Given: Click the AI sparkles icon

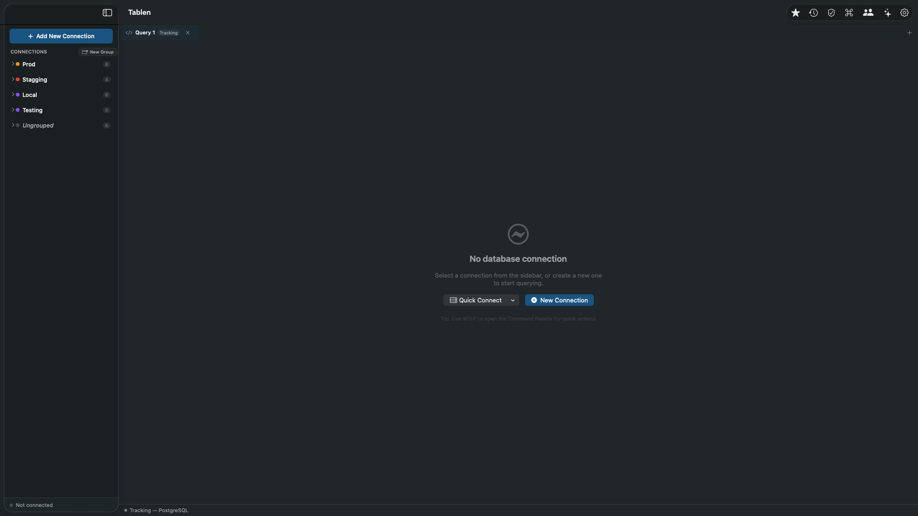Looking at the screenshot, I should [x=887, y=13].
